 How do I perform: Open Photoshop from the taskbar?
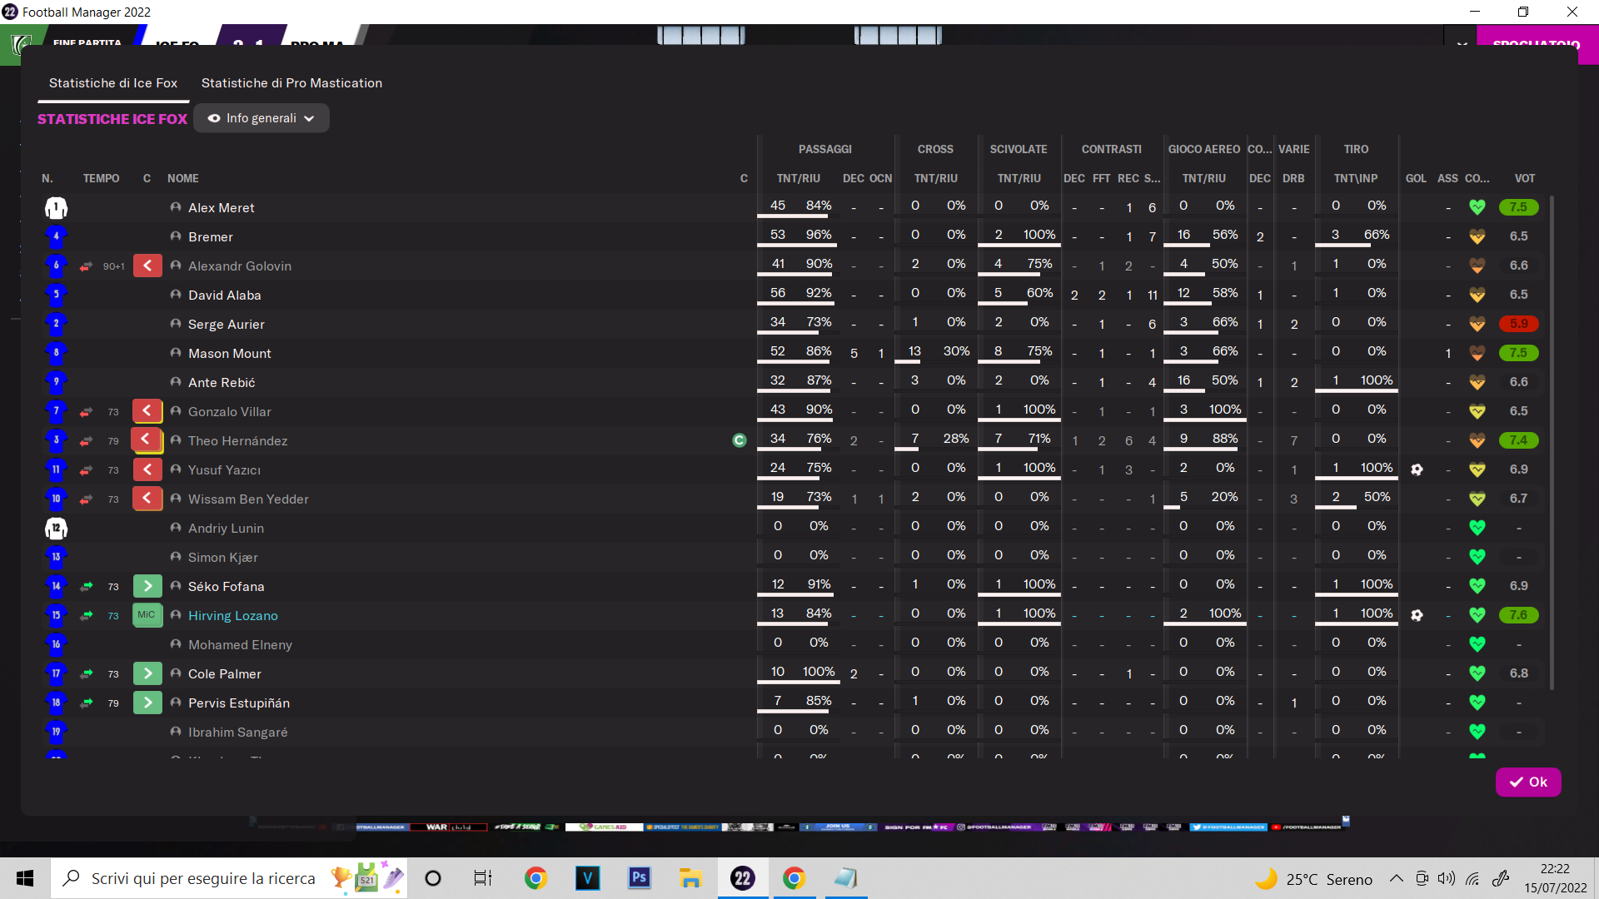(x=639, y=878)
